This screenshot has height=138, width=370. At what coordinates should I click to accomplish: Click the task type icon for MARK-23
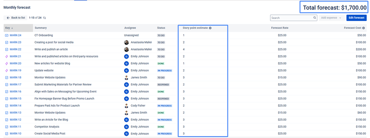pyautogui.click(x=7, y=42)
